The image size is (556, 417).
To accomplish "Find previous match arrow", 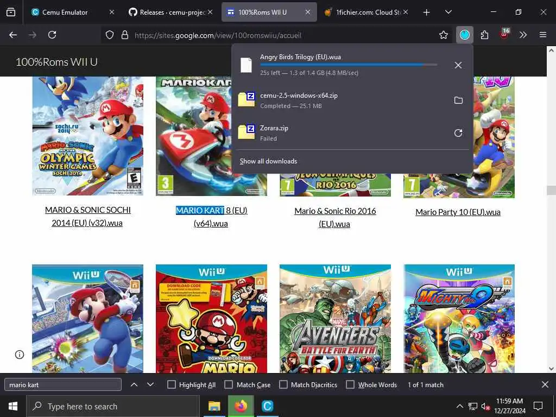I will coord(134,384).
